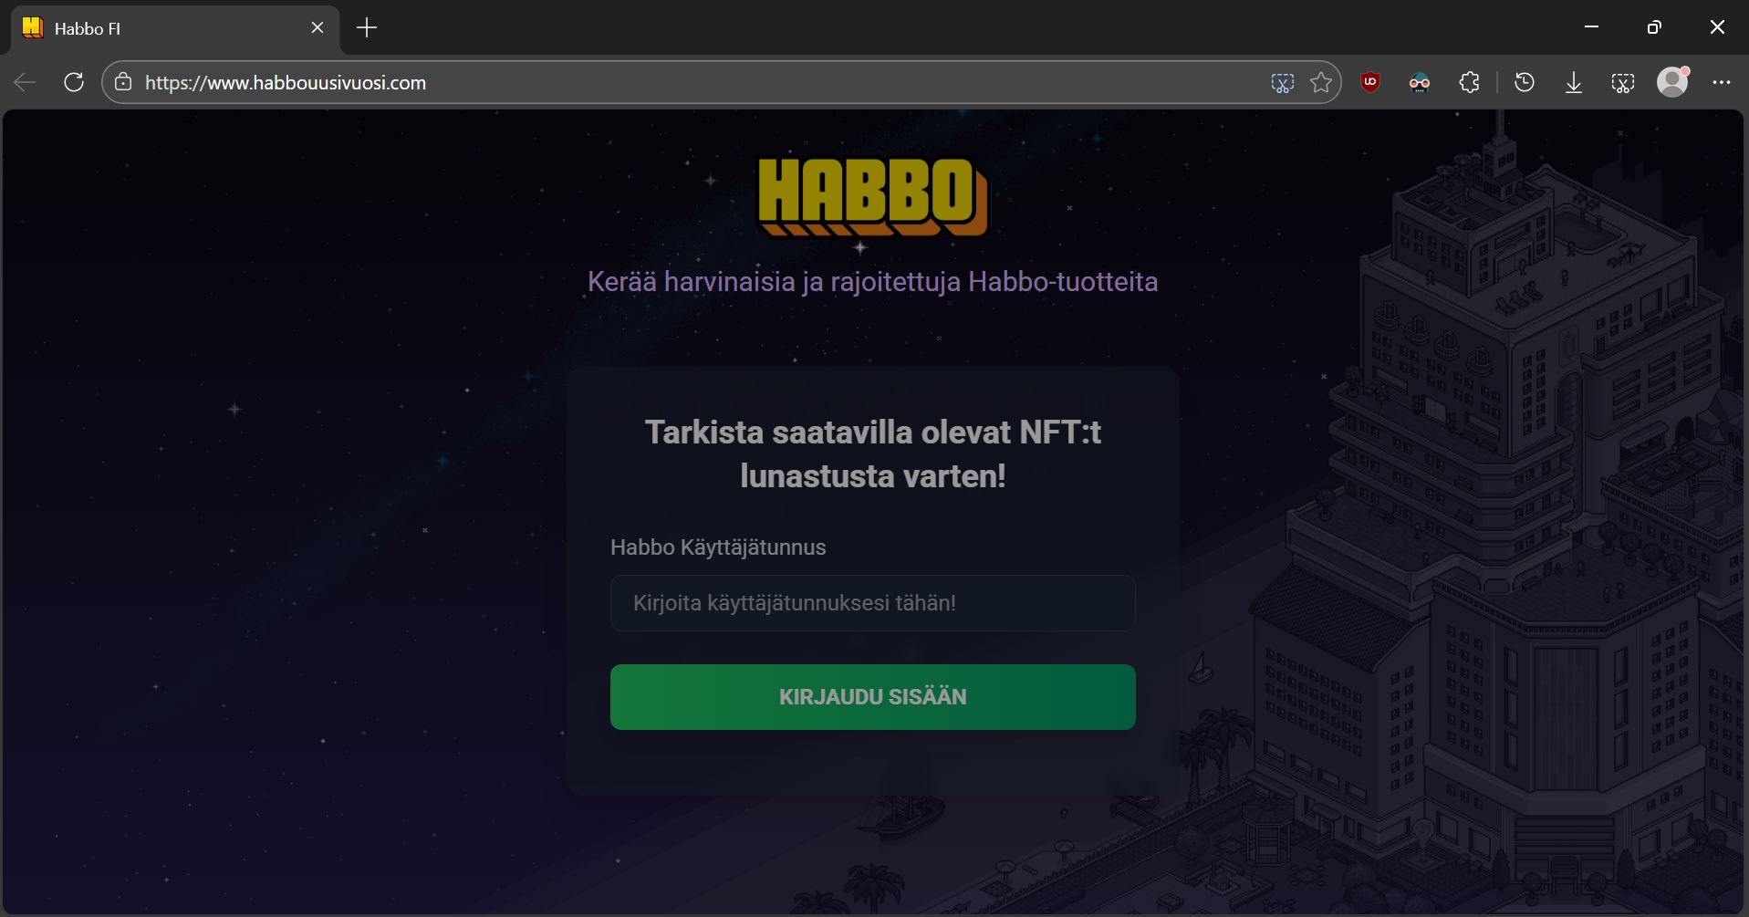Click the incognito-glasses extension icon
The image size is (1749, 917).
tap(1419, 82)
